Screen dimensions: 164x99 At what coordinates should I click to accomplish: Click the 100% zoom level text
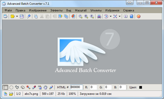coord(72,94)
